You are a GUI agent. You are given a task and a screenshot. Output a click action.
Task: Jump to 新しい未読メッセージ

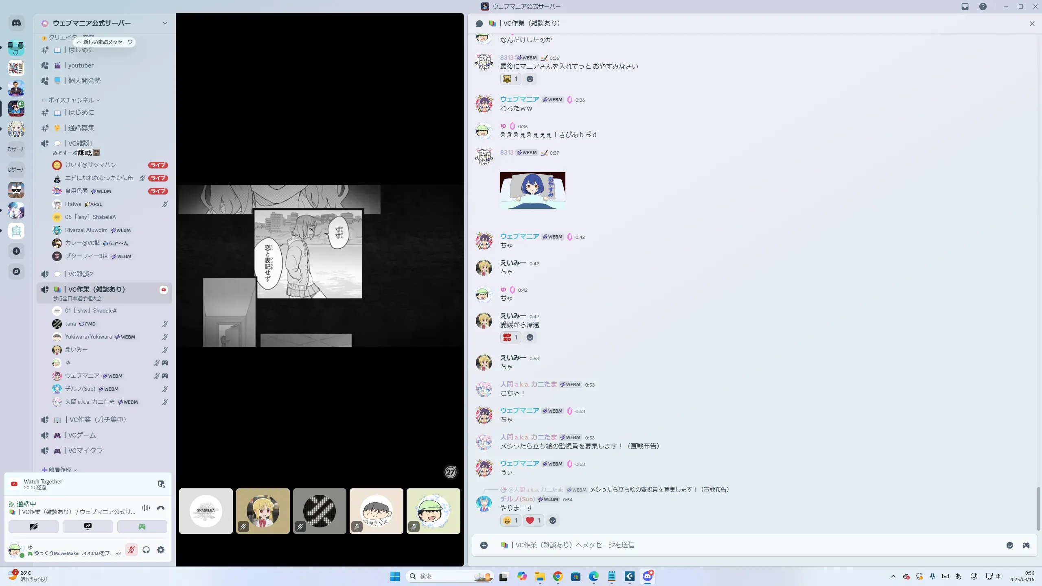coord(105,42)
